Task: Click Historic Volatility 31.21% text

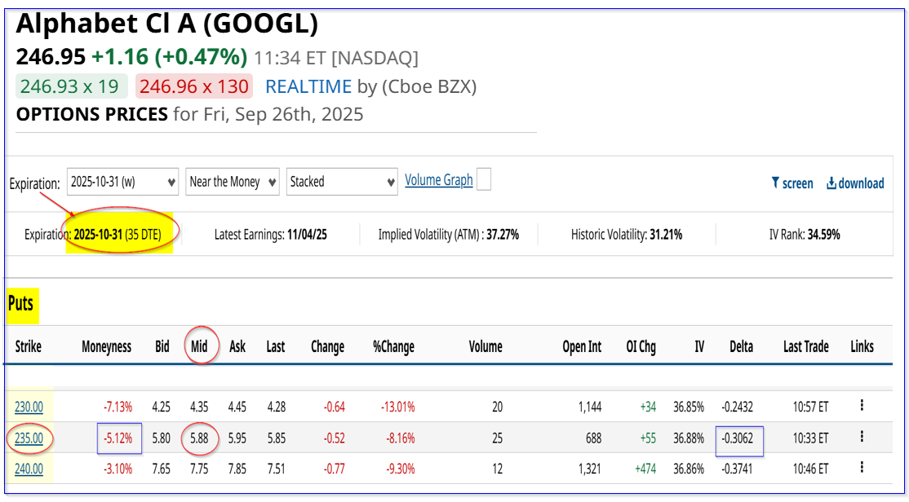Action: [627, 235]
